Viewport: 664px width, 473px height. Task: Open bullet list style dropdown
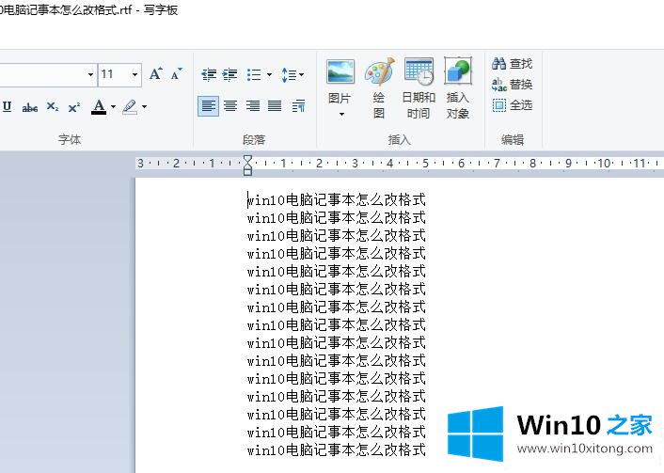[x=269, y=75]
